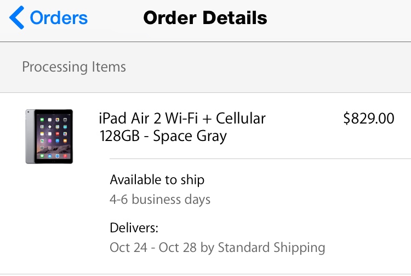Tap the Delivers: label
Image resolution: width=411 pixels, height=276 pixels.
(x=134, y=228)
